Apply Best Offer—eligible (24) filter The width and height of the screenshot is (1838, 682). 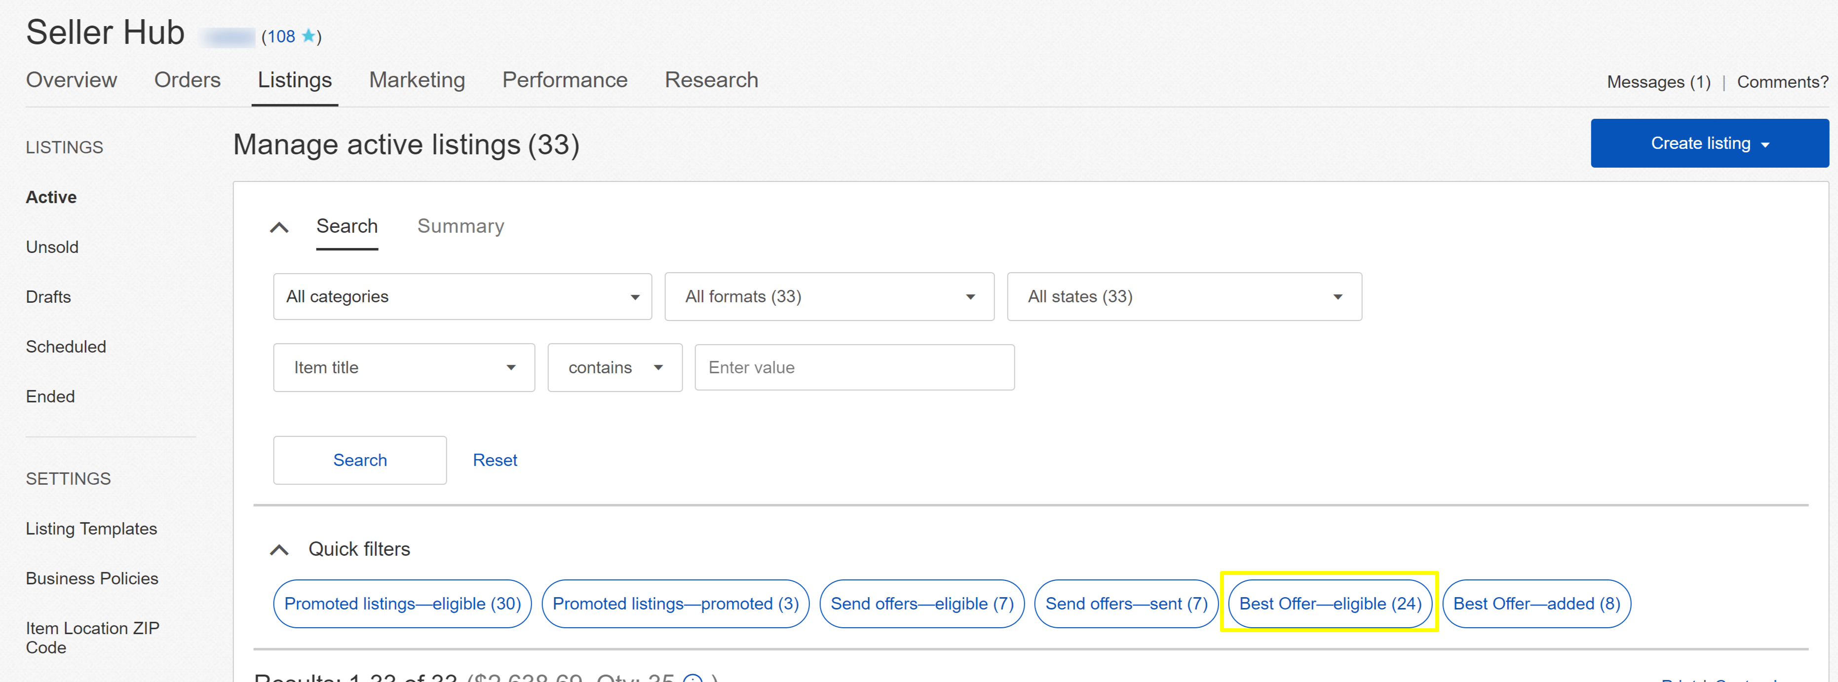(1330, 604)
